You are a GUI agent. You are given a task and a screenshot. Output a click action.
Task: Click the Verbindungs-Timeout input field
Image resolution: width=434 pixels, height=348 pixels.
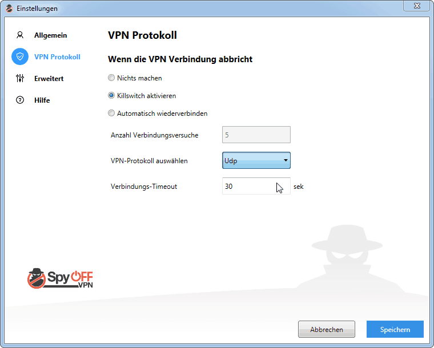click(256, 186)
